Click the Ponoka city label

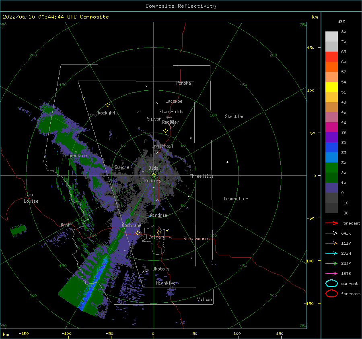(x=183, y=83)
